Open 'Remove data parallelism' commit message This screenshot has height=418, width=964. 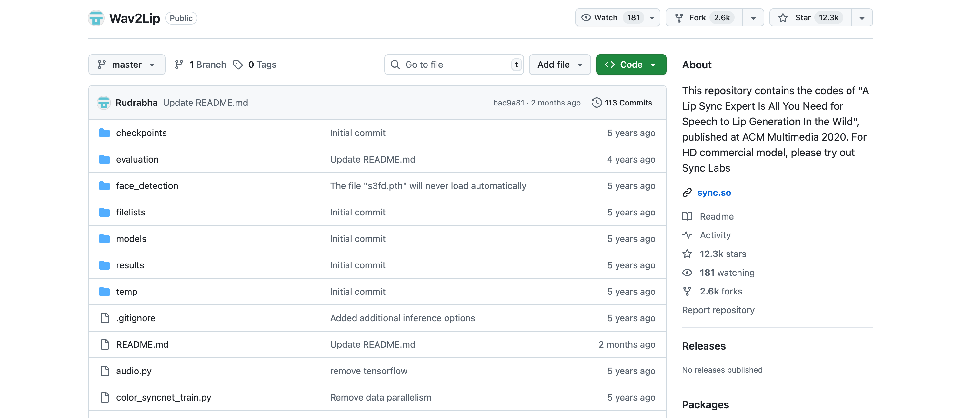point(380,397)
